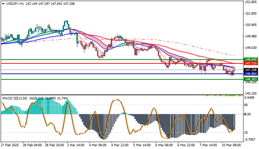Select the 5 Mar 14:00 time label

pos(142,145)
